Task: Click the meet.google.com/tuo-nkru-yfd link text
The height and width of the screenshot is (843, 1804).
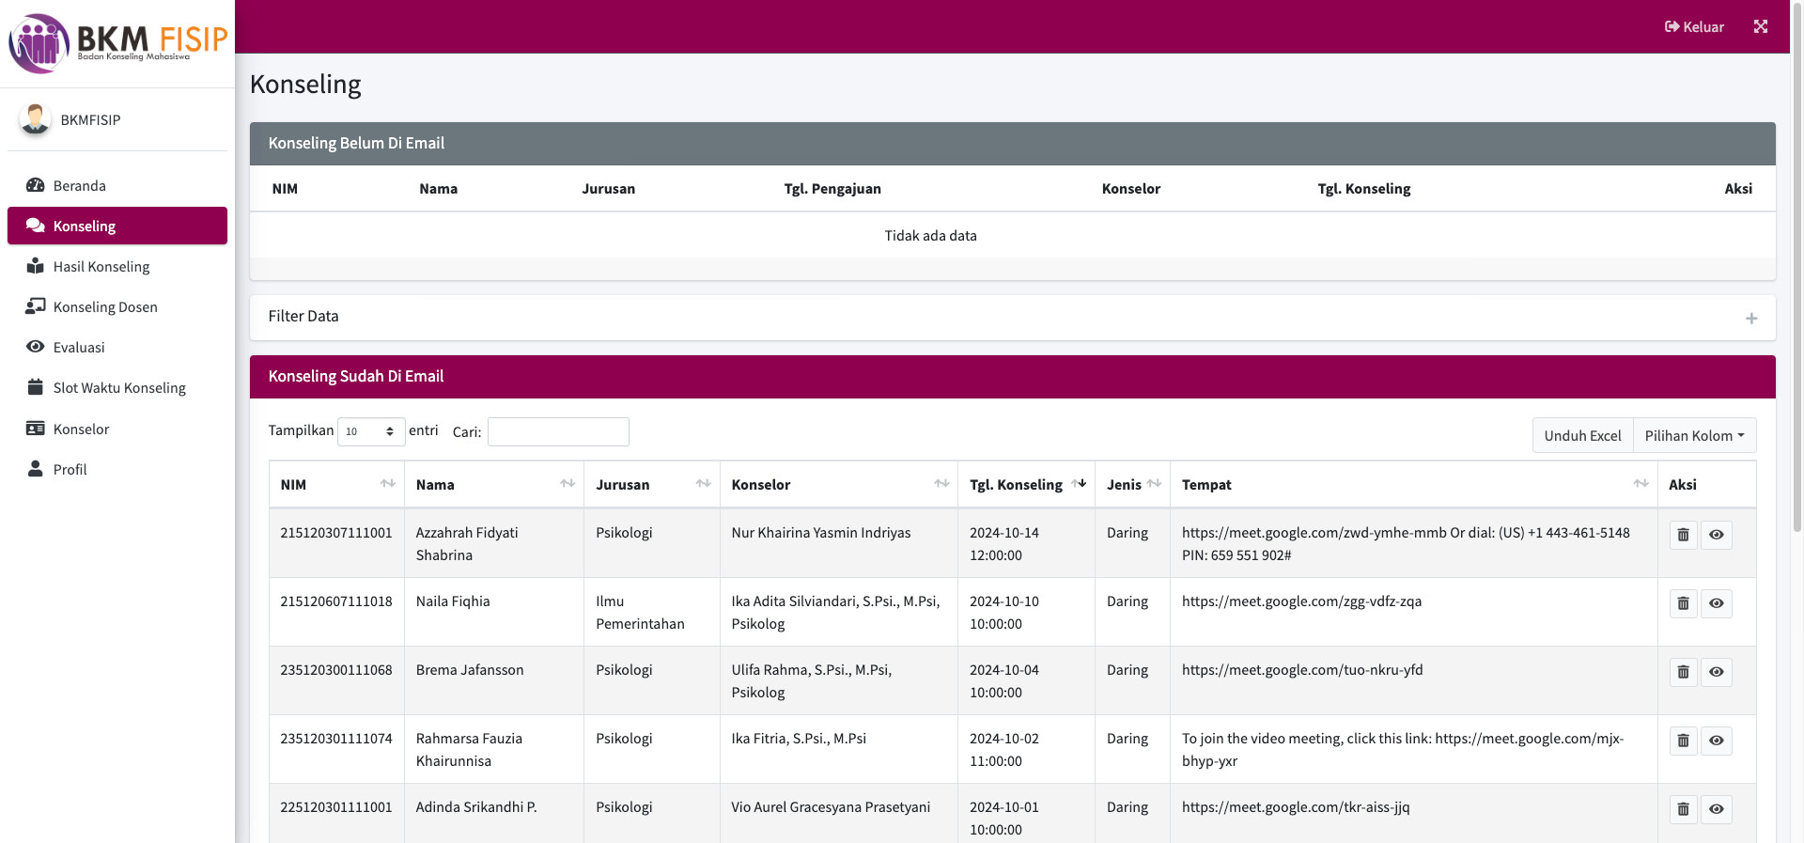Action: [x=1302, y=669]
